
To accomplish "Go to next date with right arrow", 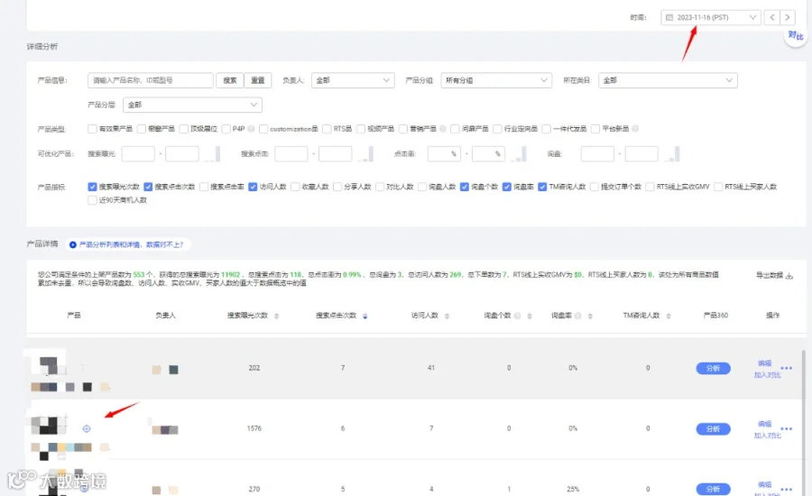I will [787, 17].
